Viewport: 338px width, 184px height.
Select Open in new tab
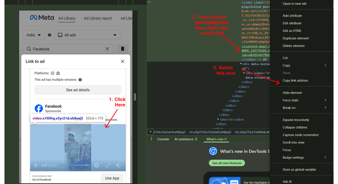click(x=294, y=4)
